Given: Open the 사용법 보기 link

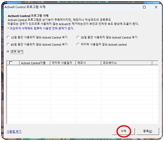Looking at the screenshot, I should (14, 131).
